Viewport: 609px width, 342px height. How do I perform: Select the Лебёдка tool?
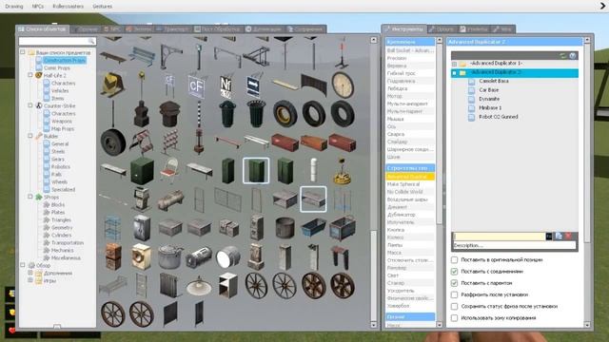(398, 88)
